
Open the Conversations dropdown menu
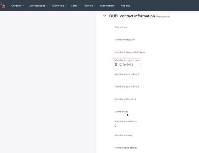[38, 6]
